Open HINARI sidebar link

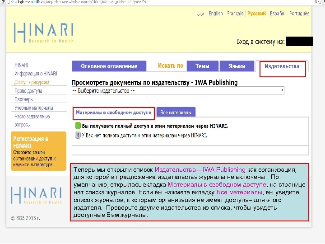[x=21, y=65]
